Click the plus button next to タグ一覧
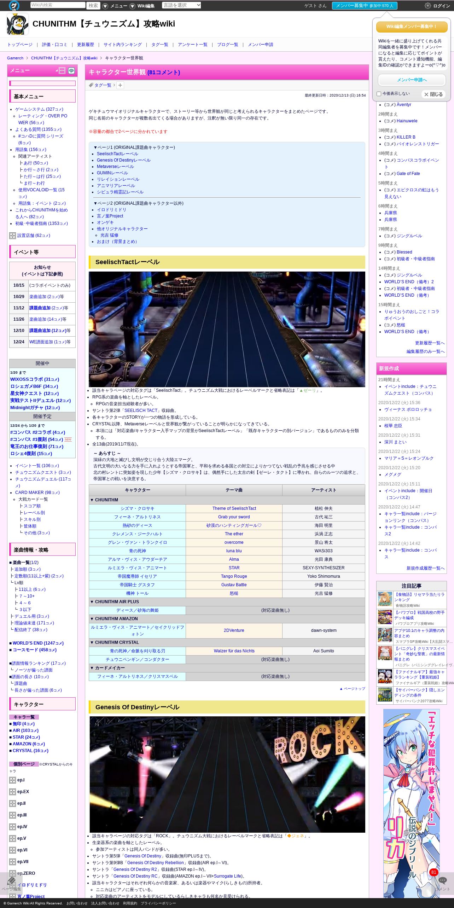 point(120,85)
